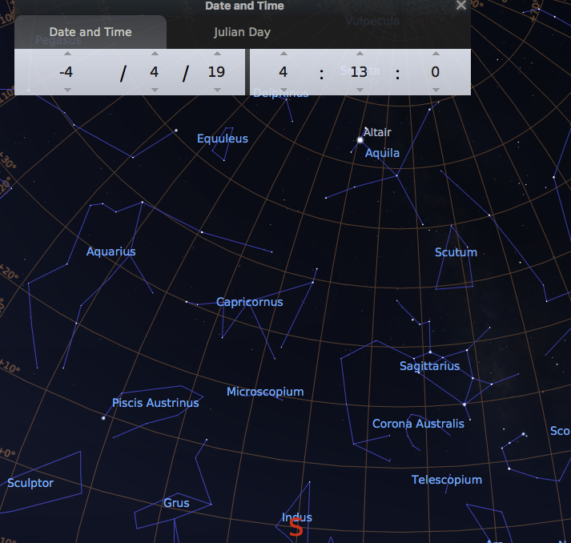Click the month up arrow
571x543 pixels.
click(x=154, y=54)
